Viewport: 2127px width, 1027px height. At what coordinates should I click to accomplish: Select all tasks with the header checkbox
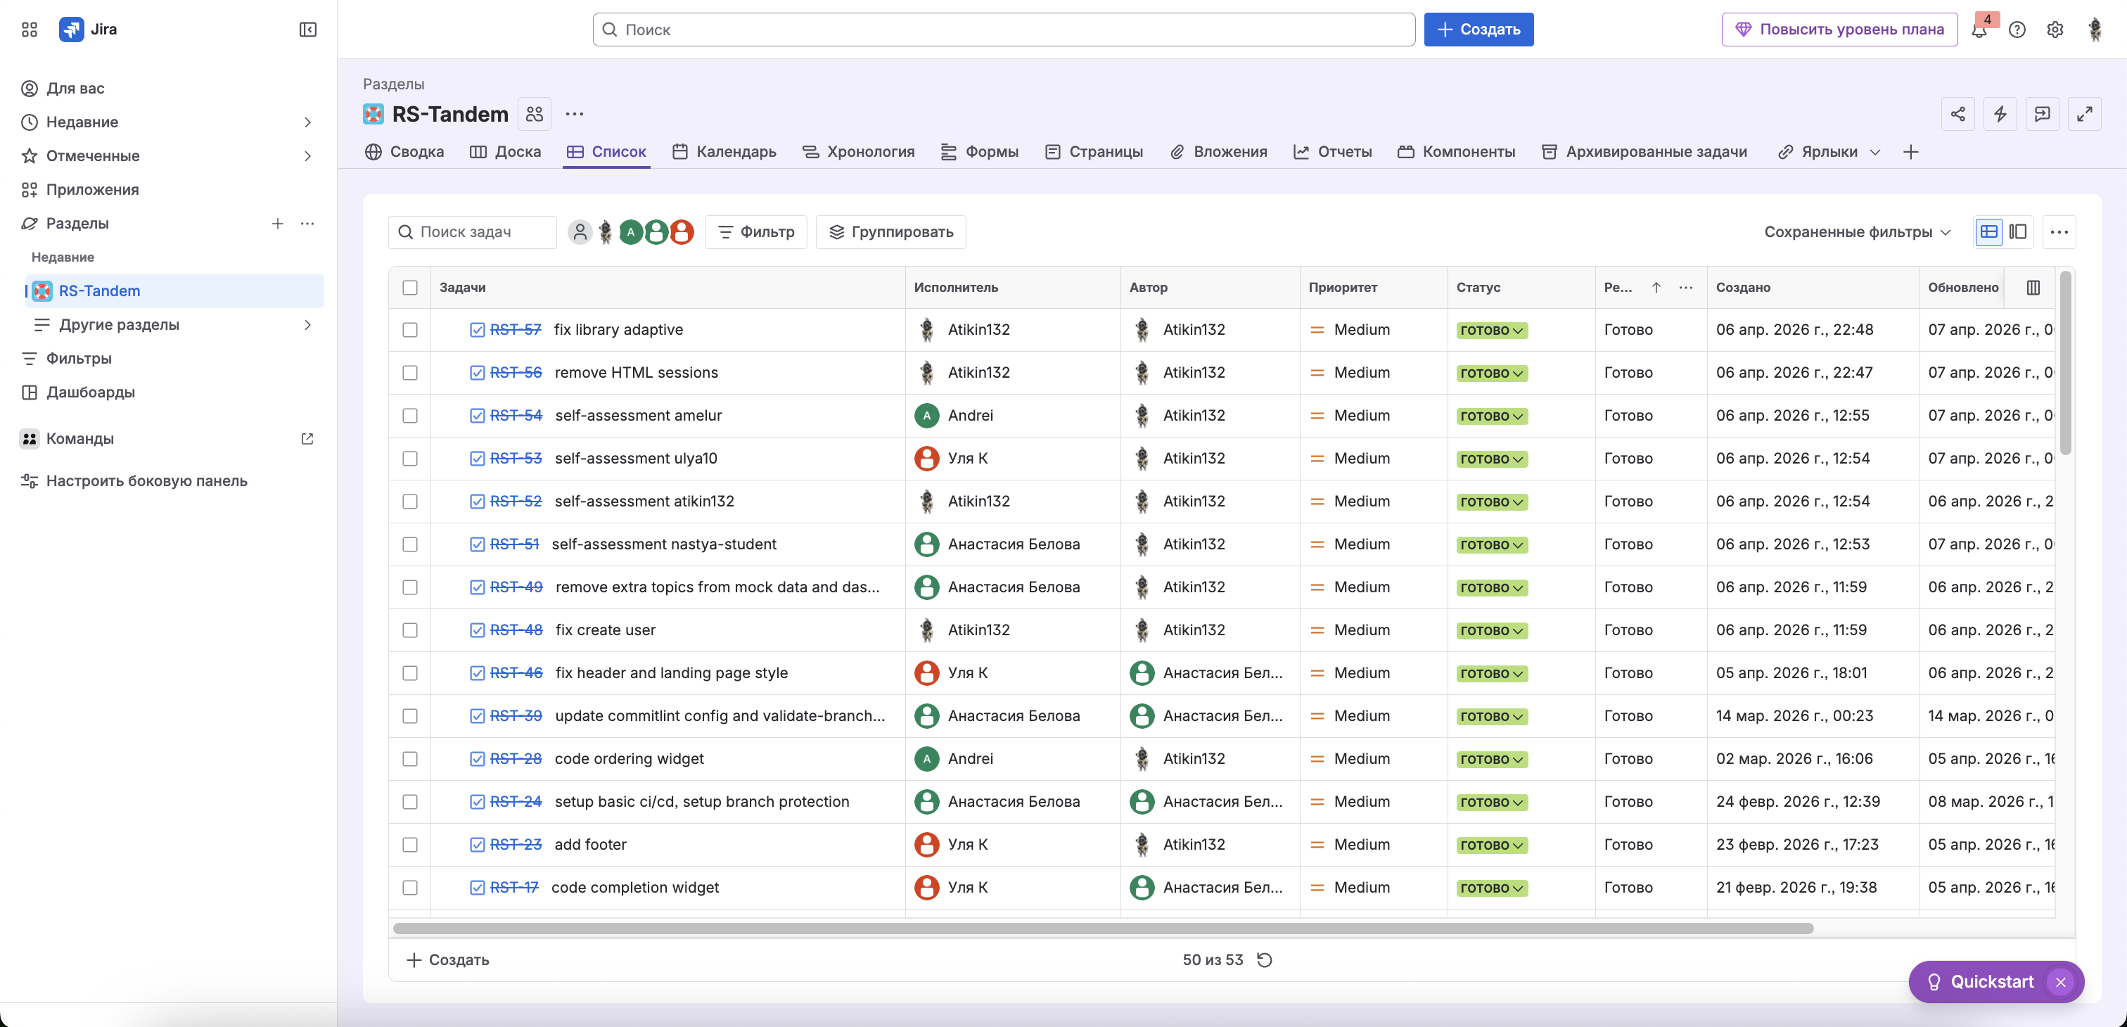(x=409, y=287)
